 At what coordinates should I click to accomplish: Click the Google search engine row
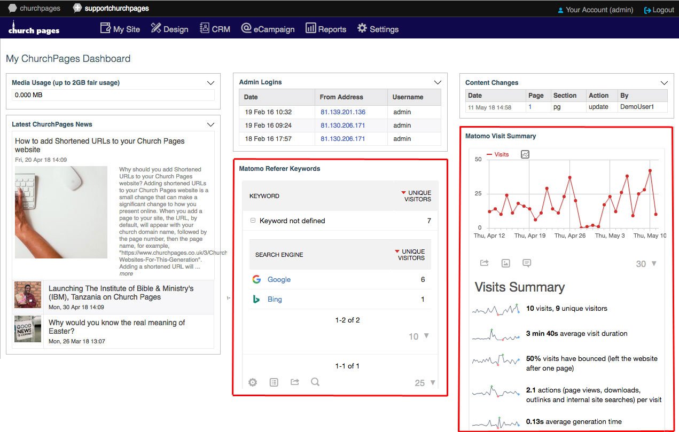click(x=340, y=279)
